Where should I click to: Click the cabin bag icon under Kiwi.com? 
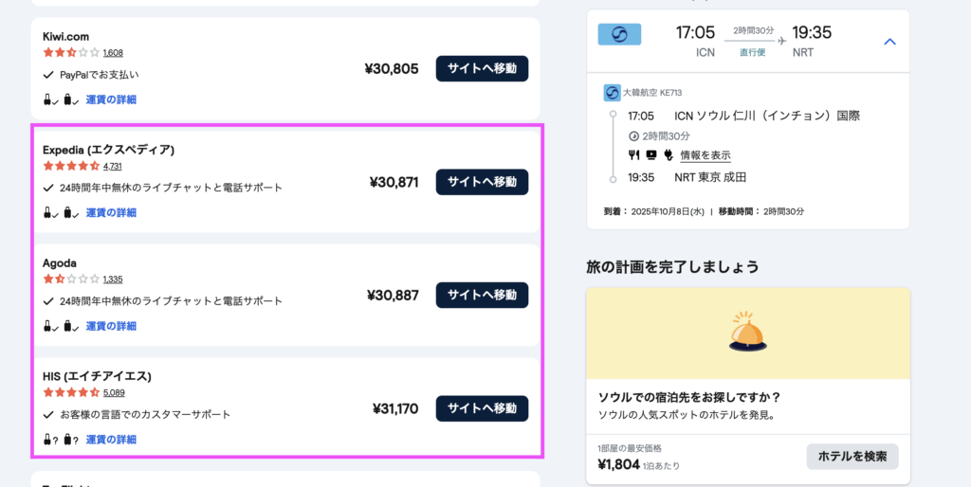48,99
